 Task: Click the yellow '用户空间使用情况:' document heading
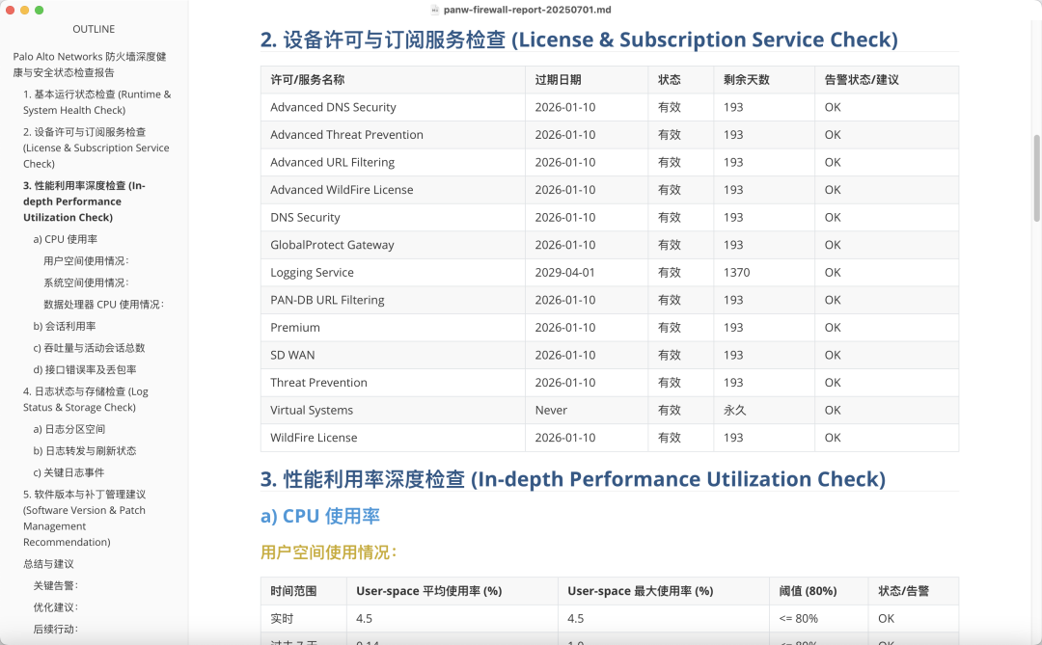pos(328,552)
